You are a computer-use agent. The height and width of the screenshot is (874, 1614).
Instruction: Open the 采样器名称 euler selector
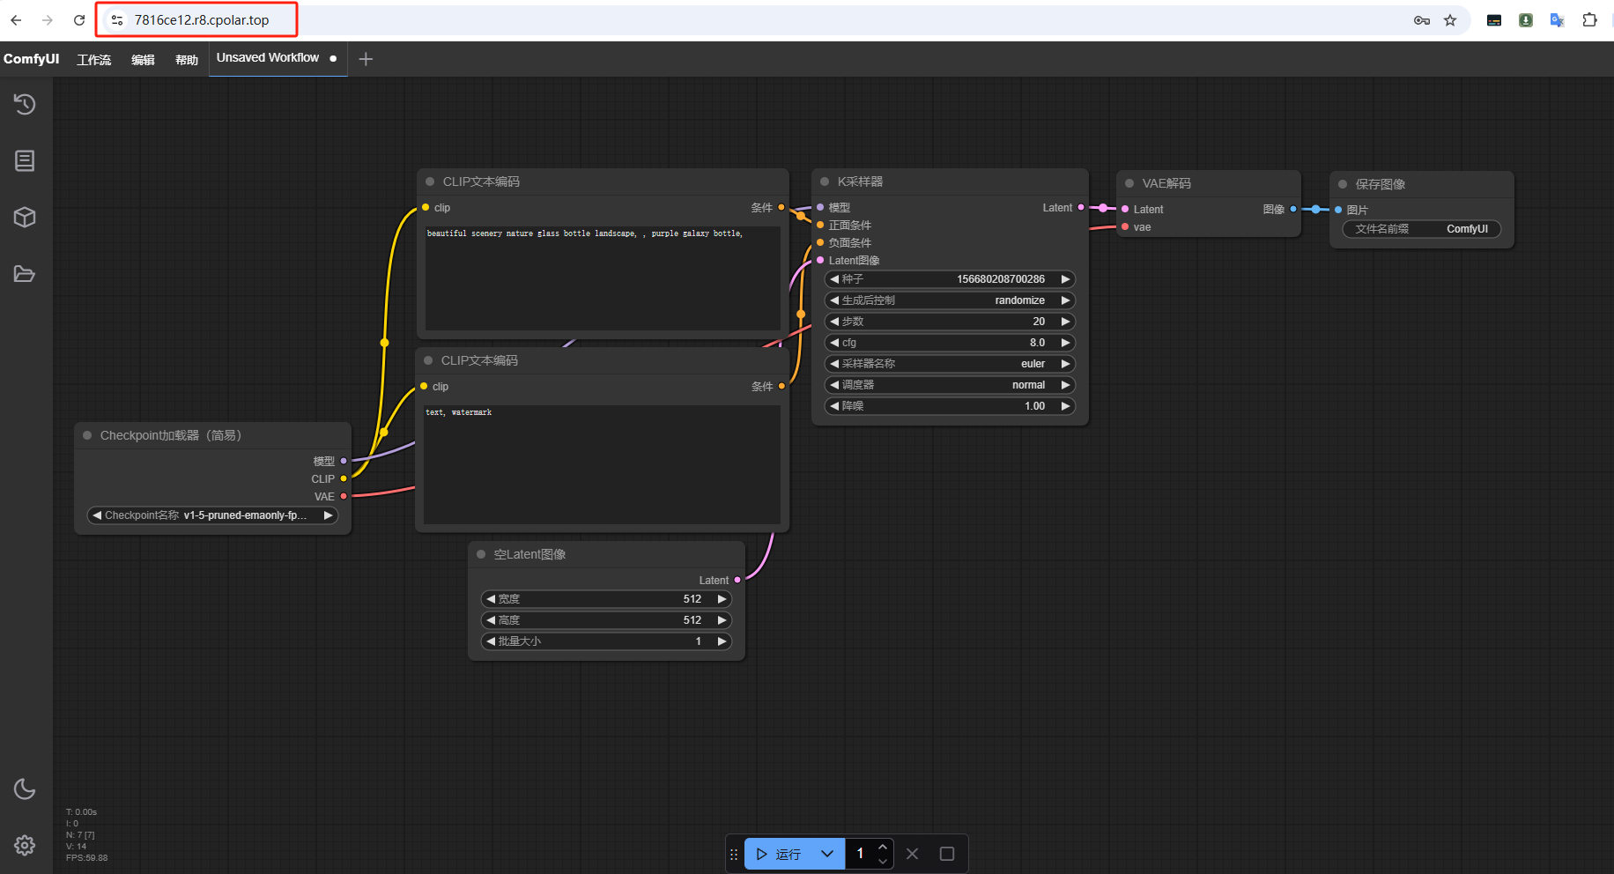[x=949, y=364]
